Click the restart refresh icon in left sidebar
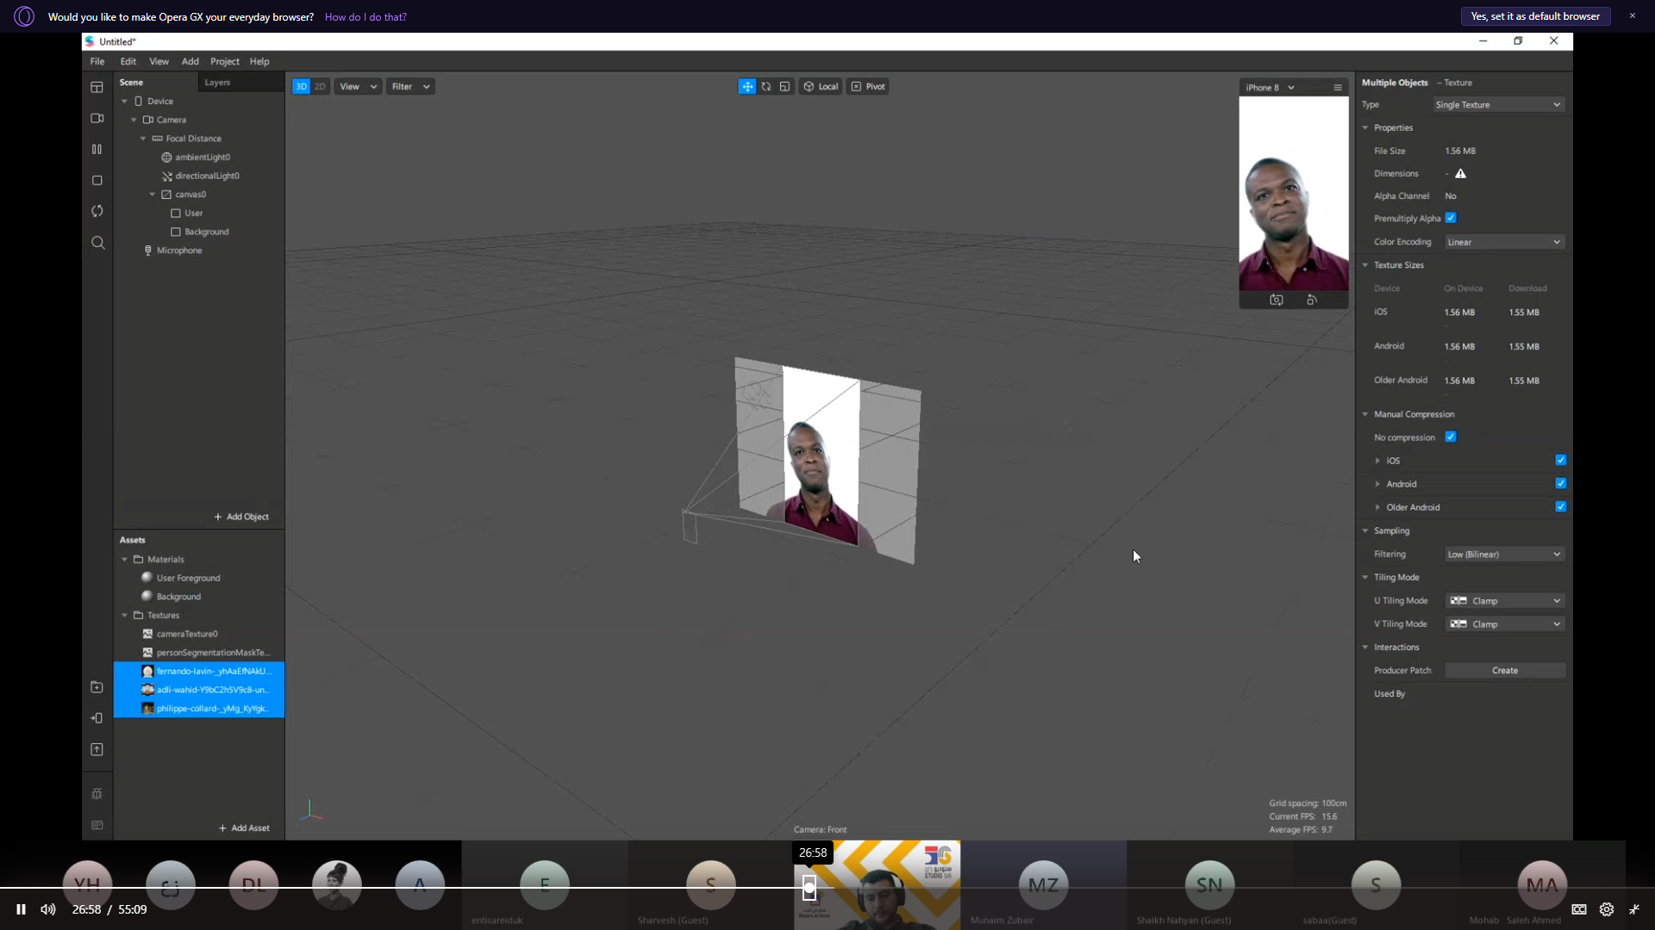1655x930 pixels. 97,211
